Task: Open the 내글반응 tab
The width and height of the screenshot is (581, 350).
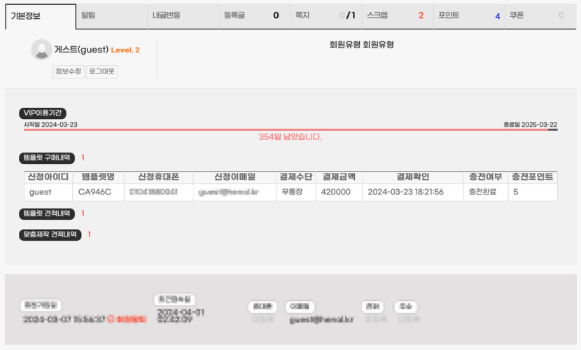Action: (183, 16)
